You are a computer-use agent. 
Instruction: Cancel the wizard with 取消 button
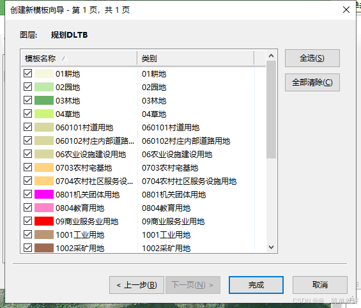320,285
